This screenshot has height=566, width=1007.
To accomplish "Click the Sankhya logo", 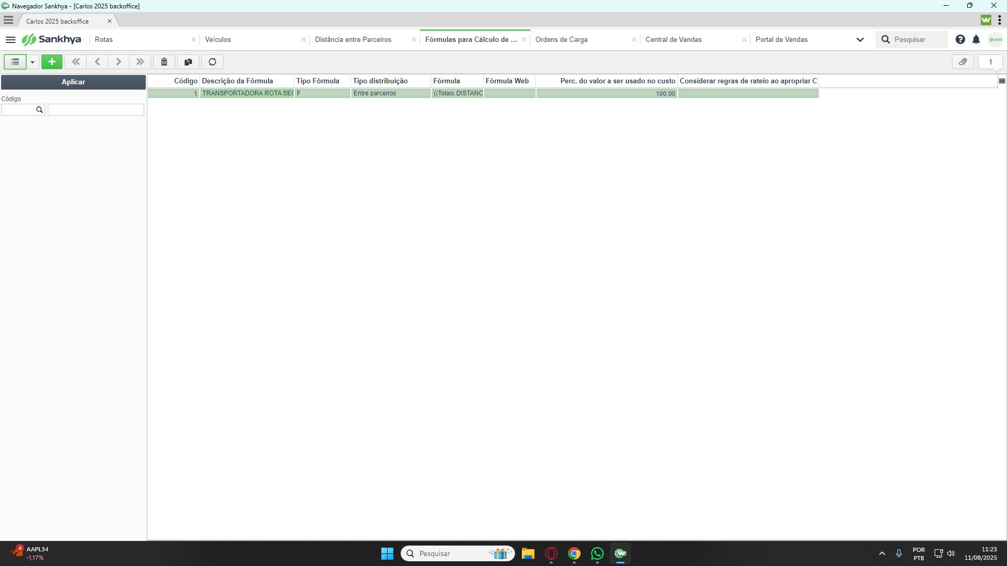I will coord(51,40).
